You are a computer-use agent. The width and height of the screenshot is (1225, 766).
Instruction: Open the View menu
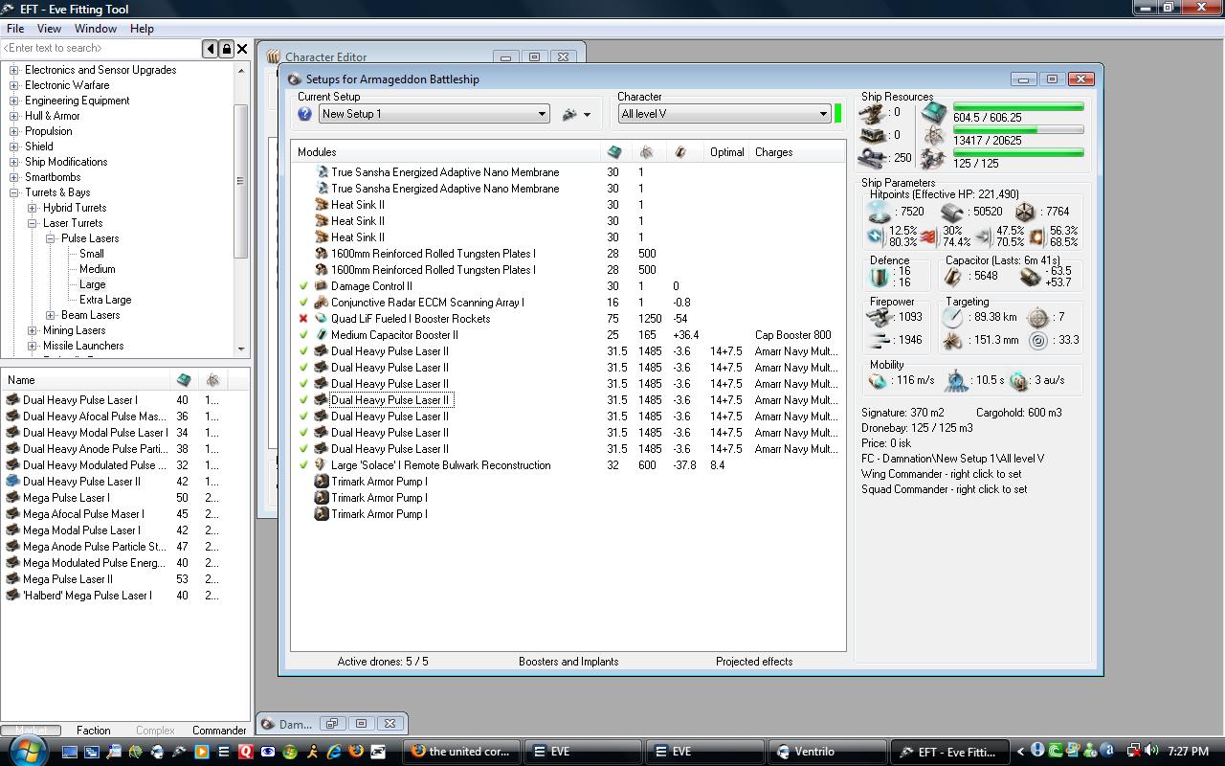click(x=49, y=29)
